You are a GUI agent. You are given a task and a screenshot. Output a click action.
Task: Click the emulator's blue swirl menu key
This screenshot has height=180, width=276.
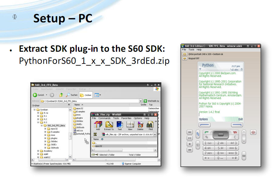pyautogui.click(x=198, y=134)
